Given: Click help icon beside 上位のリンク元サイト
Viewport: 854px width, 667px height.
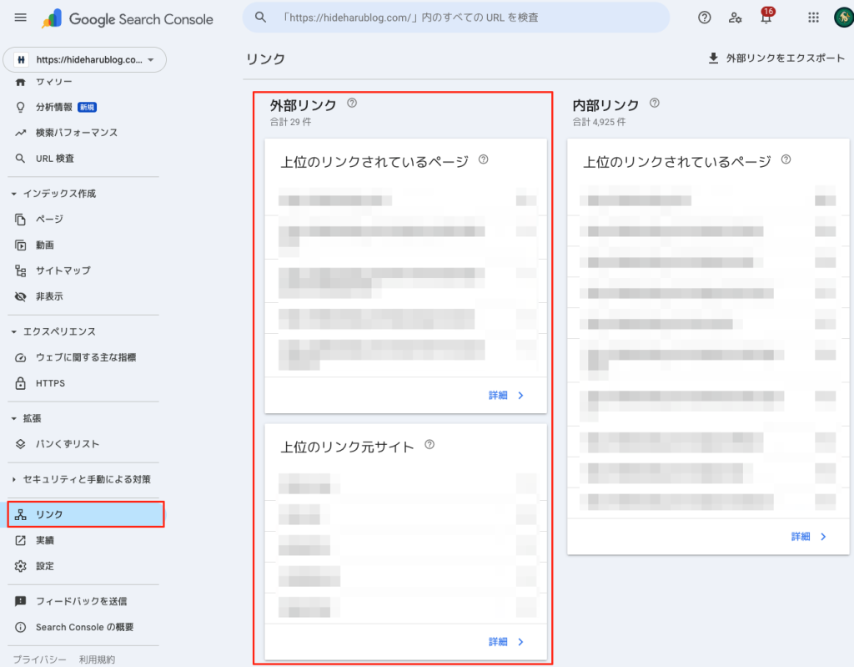Looking at the screenshot, I should tap(430, 446).
